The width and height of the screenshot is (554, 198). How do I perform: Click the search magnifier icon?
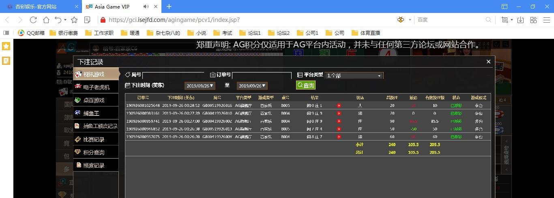click(x=488, y=19)
